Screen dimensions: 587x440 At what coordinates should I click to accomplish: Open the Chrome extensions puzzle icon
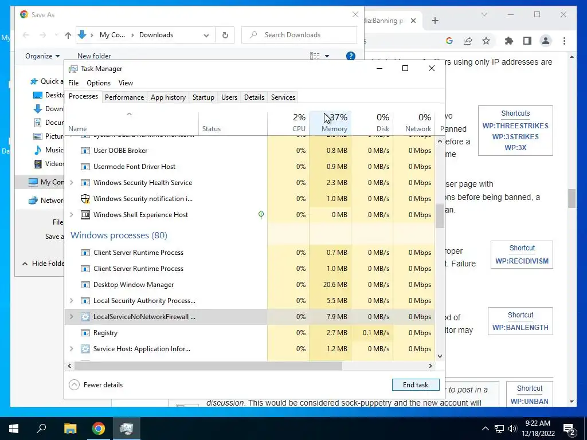click(x=509, y=41)
